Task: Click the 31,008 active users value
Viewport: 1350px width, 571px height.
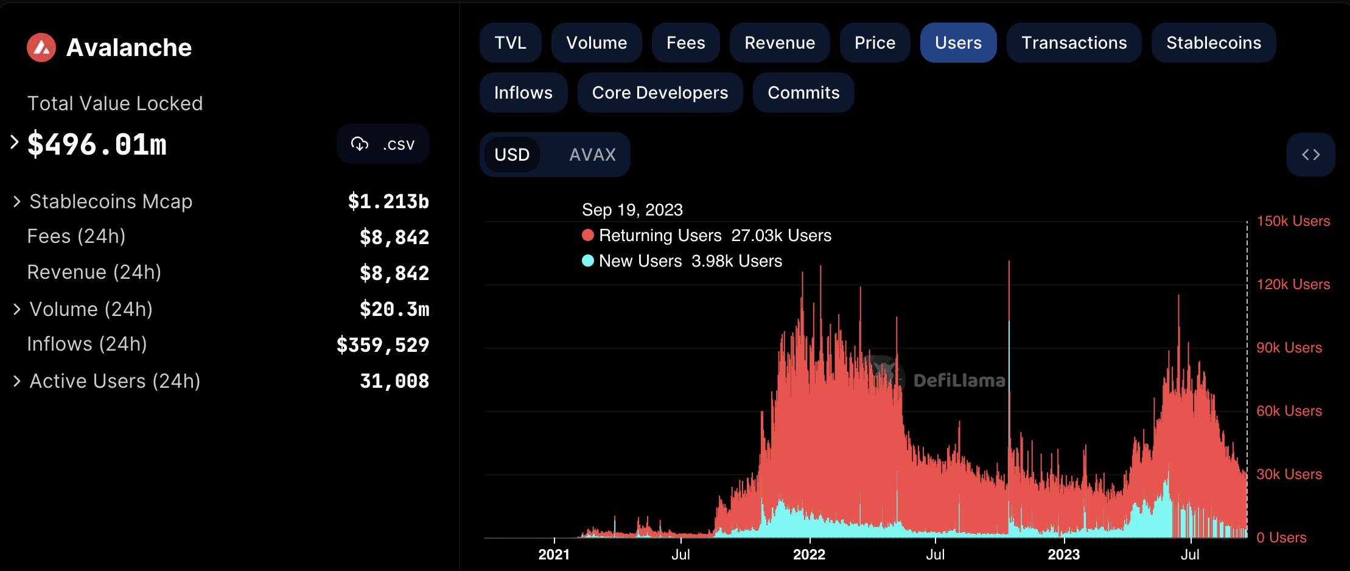Action: pyautogui.click(x=394, y=381)
